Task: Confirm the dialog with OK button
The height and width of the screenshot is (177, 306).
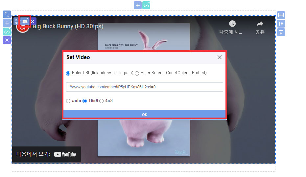Action: point(144,114)
